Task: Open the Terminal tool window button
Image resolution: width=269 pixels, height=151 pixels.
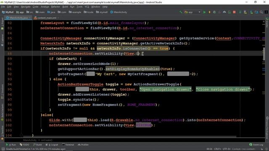Action: click(x=68, y=145)
